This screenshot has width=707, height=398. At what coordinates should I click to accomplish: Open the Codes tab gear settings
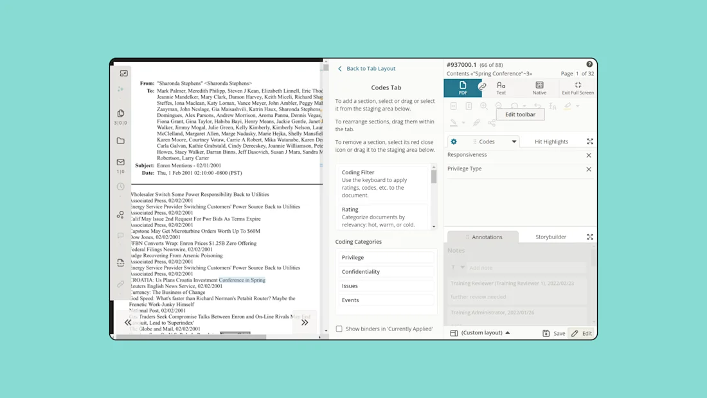pos(454,141)
